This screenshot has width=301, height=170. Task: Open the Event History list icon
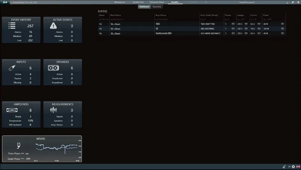pos(12,26)
